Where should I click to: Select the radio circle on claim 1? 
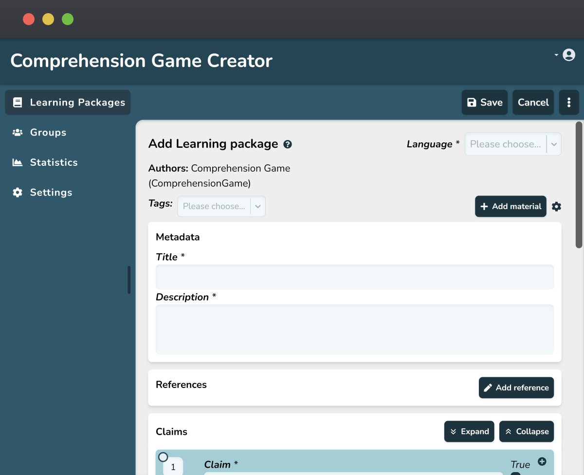point(163,457)
